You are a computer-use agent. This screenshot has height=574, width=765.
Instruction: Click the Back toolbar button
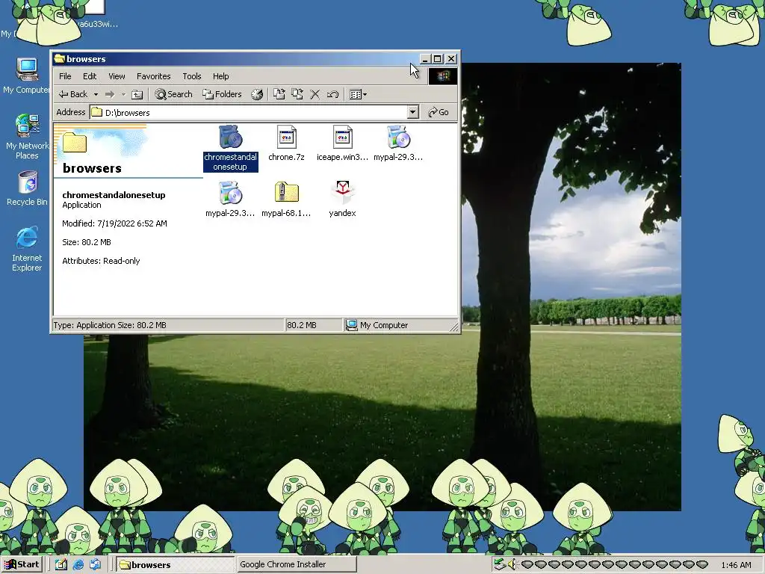click(x=73, y=94)
